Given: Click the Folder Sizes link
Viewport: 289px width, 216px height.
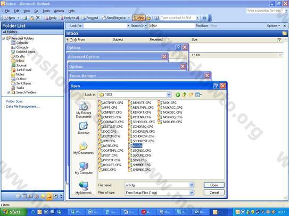Looking at the screenshot, I should pyautogui.click(x=14, y=101).
